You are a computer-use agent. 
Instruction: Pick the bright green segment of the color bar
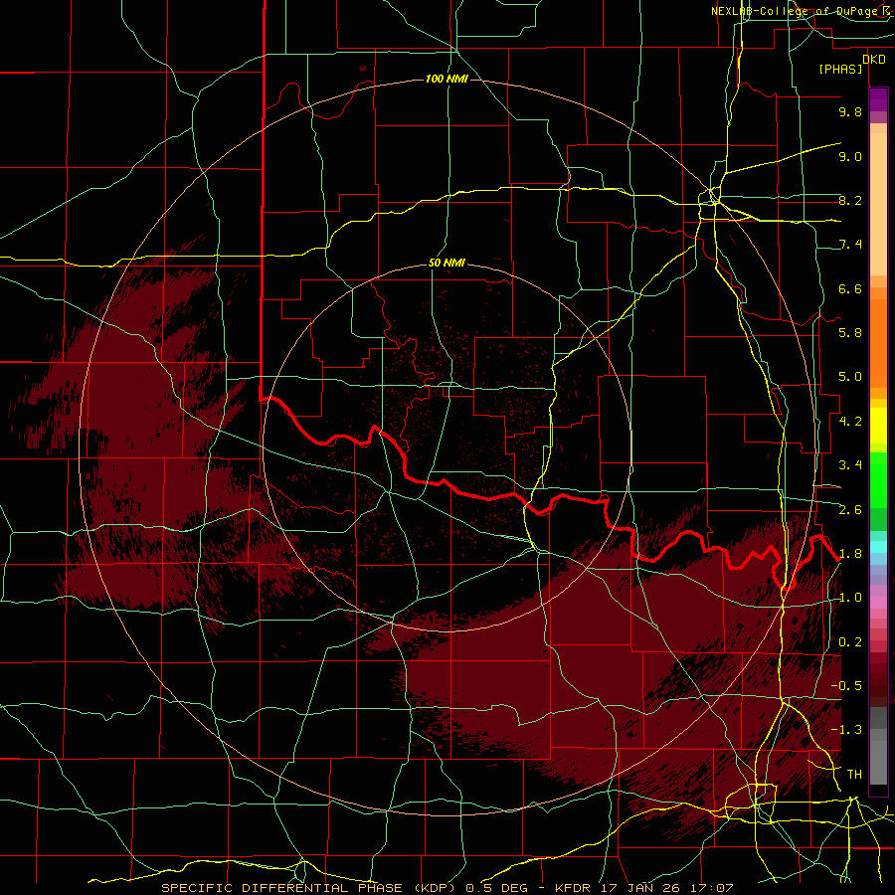coord(878,480)
